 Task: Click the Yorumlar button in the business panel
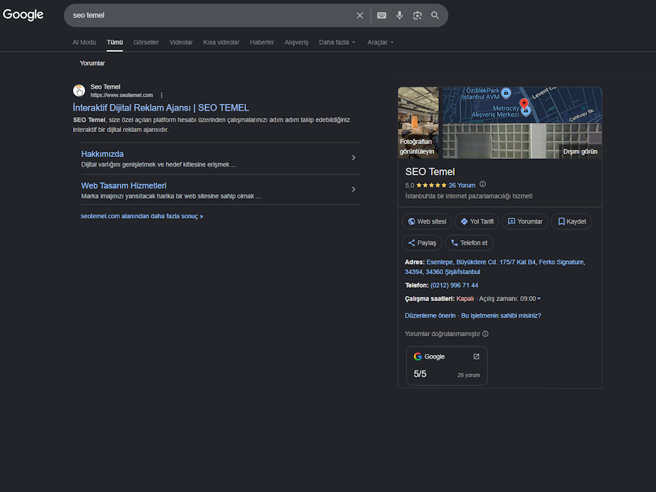tap(525, 221)
